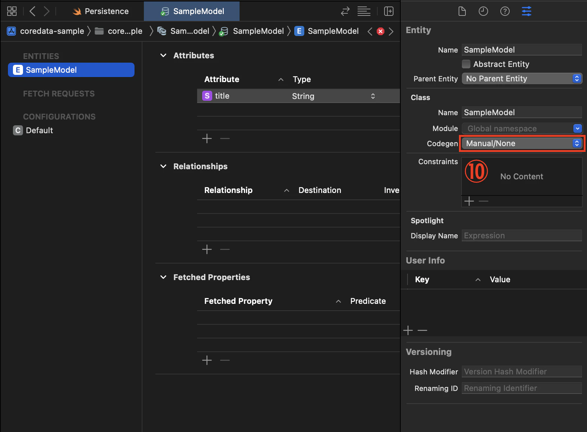Select the SampleModel editor tab

[192, 11]
